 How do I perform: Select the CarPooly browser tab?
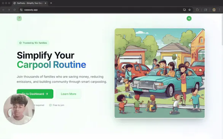pos(30,3)
